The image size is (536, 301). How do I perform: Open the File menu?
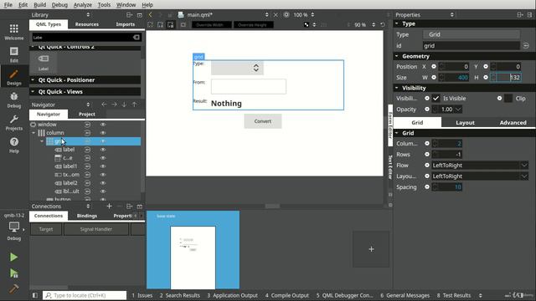8,5
